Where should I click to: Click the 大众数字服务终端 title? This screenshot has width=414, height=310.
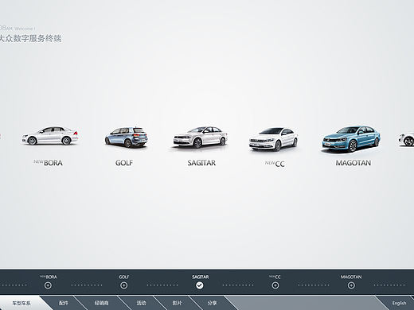point(30,39)
